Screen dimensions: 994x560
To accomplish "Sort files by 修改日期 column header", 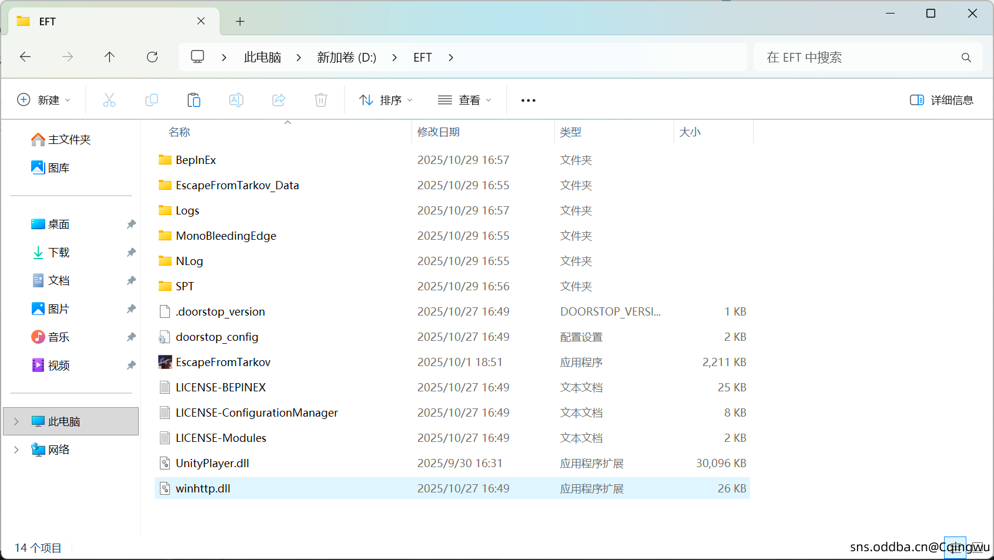I will pos(439,132).
